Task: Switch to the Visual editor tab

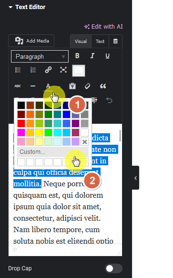Action: pos(81,41)
